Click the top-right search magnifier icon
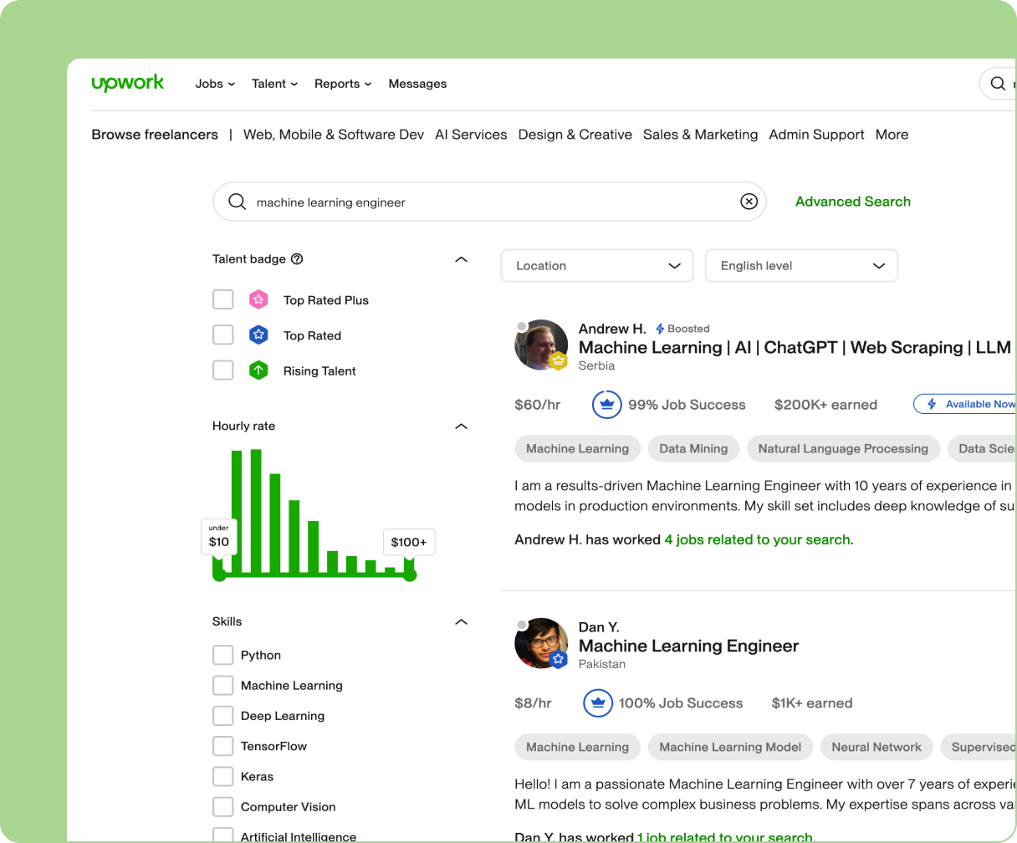The height and width of the screenshot is (843, 1017). pos(998,84)
